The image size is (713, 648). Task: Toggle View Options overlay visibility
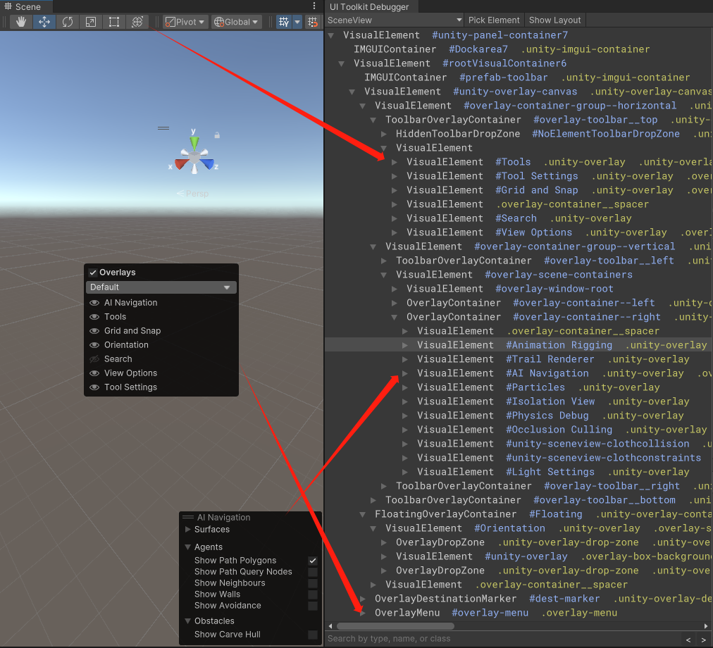(94, 373)
